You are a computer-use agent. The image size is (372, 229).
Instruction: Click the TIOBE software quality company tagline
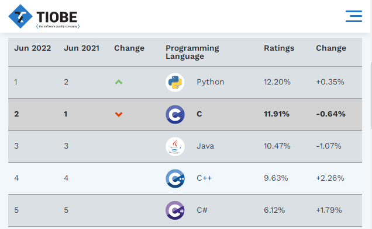coord(58,26)
